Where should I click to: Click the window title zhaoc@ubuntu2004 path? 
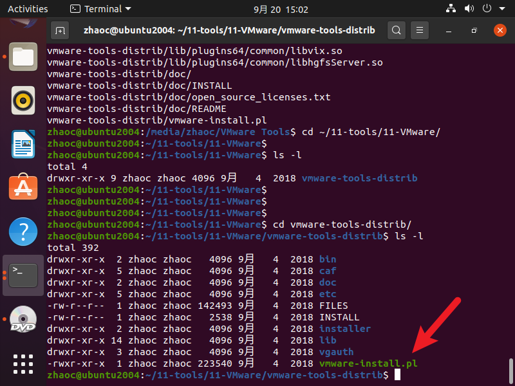(x=229, y=30)
